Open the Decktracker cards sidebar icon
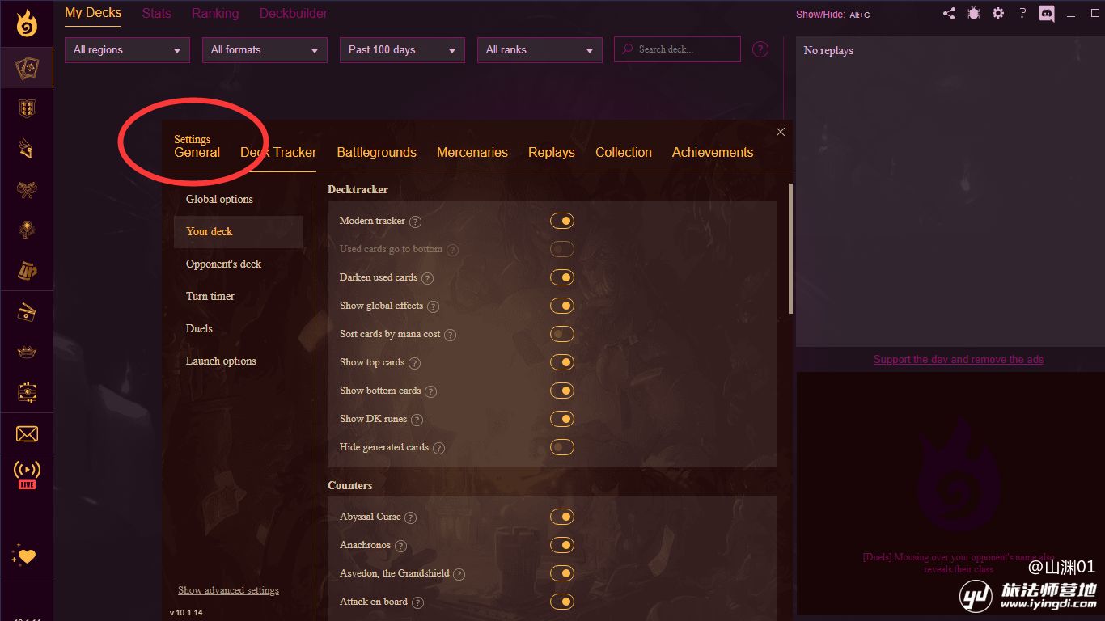This screenshot has height=621, width=1105. point(27,68)
